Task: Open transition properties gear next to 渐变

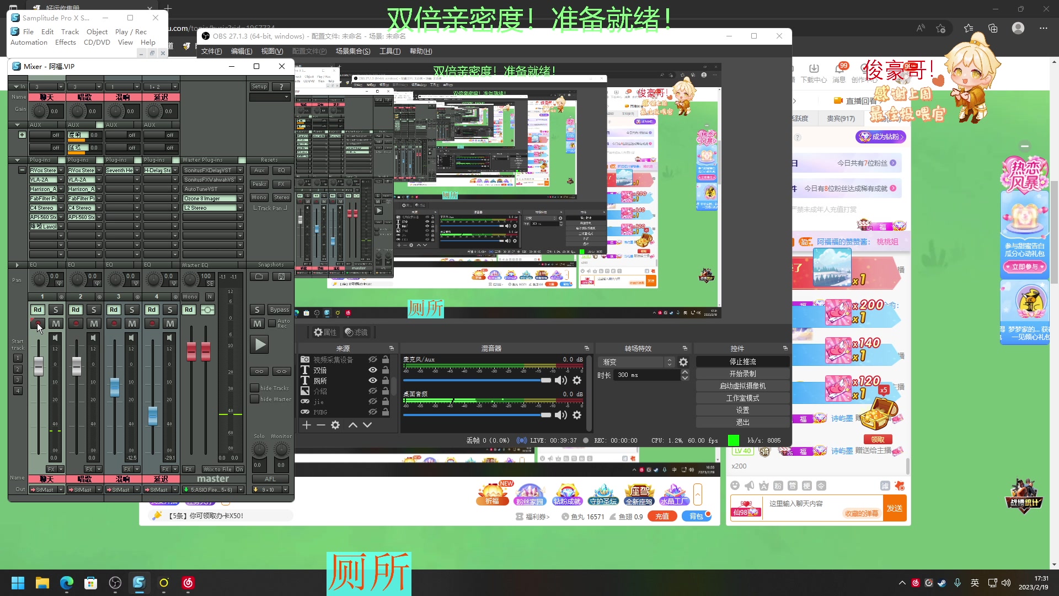Action: (x=683, y=362)
